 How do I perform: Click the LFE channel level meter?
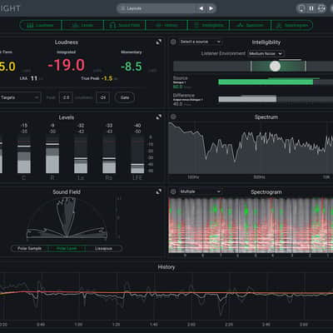click(137, 154)
